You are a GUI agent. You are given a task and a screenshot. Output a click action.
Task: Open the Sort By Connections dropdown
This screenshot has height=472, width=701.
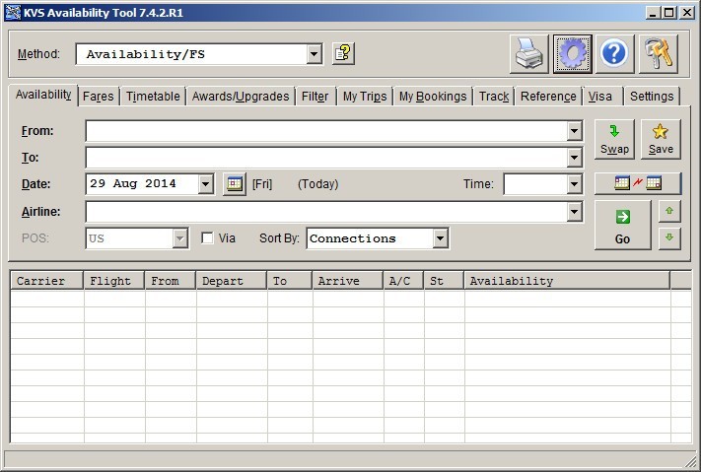pos(440,238)
